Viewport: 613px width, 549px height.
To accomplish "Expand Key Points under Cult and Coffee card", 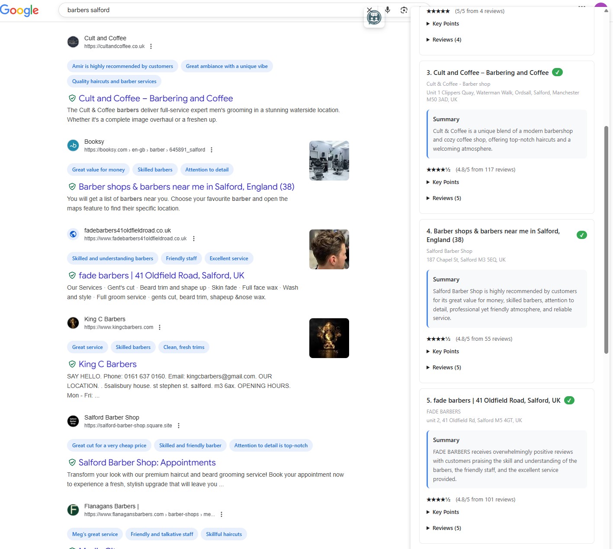I will [x=445, y=182].
